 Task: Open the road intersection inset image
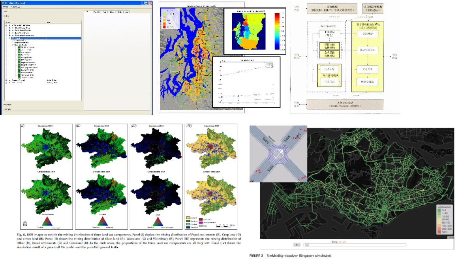(279, 153)
